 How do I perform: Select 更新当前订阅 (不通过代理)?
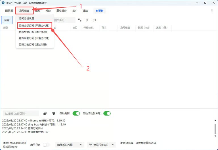pos(35,38)
